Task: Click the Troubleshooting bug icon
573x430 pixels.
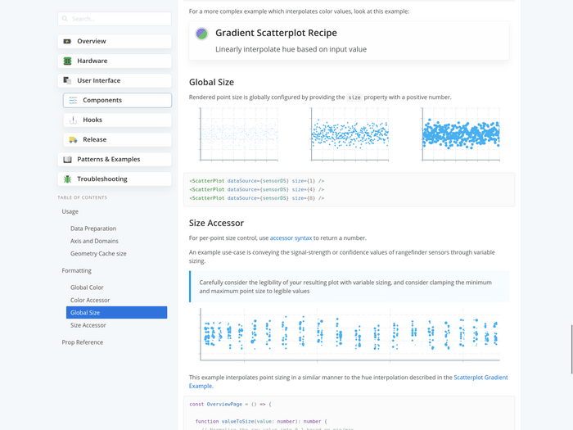Action: tap(67, 179)
